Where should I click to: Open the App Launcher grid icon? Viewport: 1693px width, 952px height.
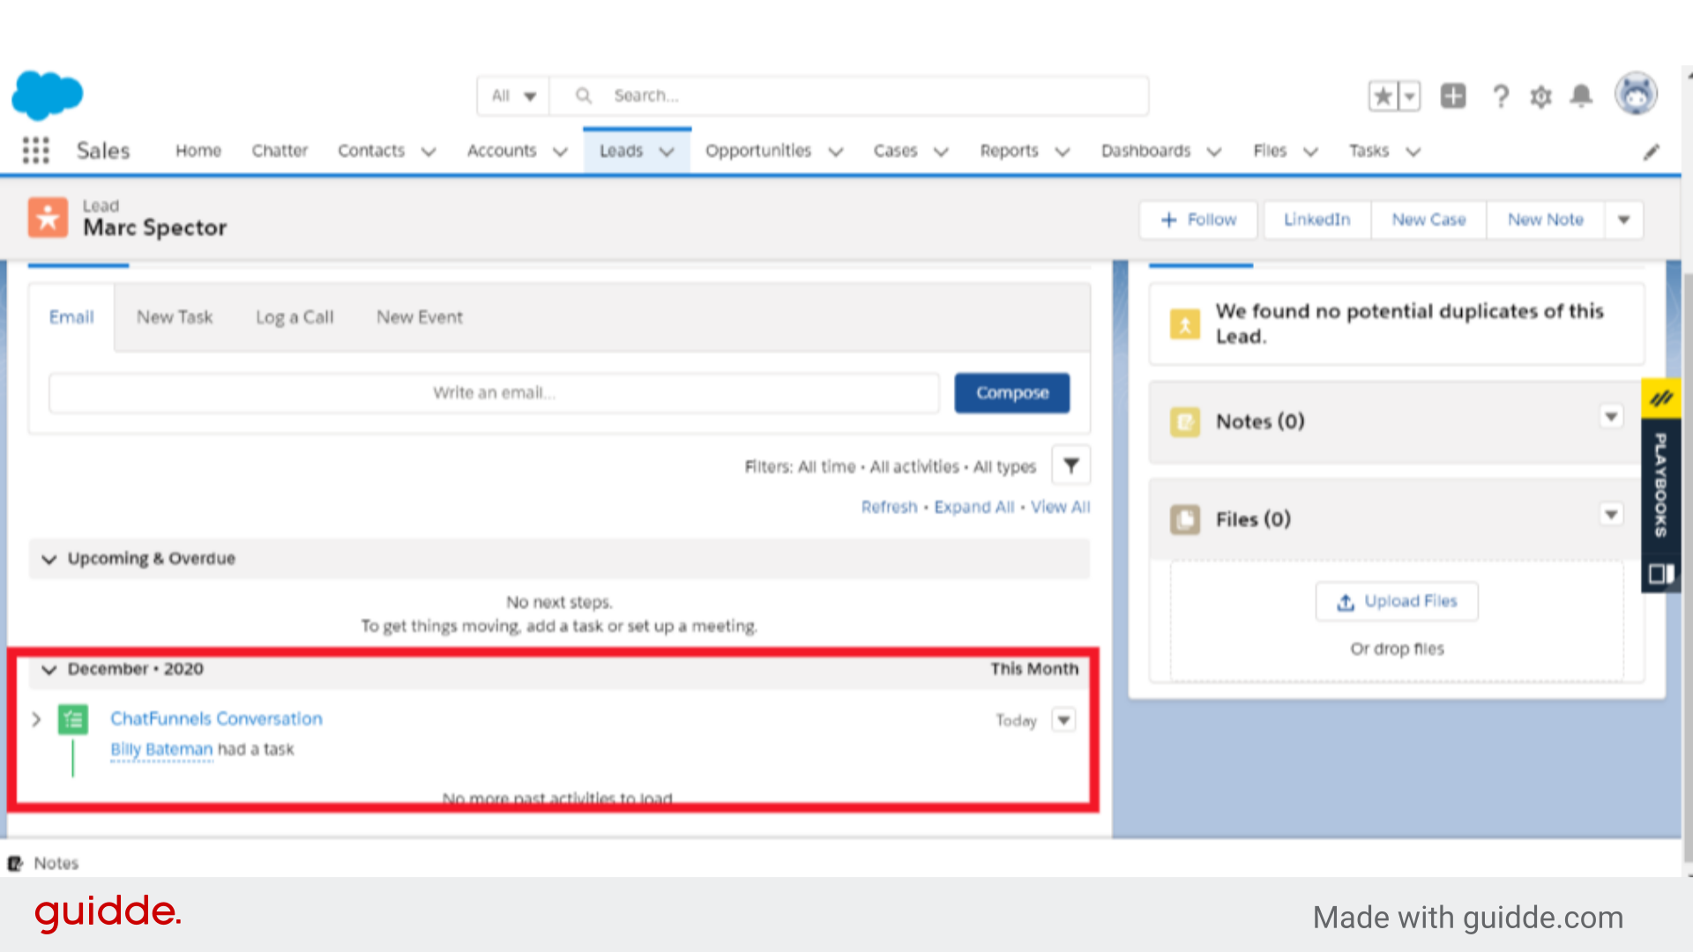[x=36, y=151]
